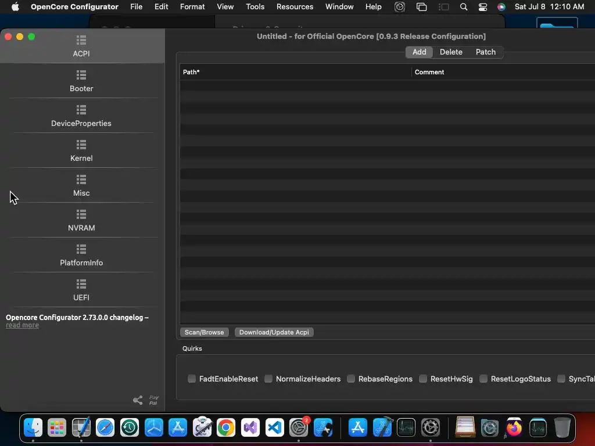Click the Download/Update Acpi button
Image resolution: width=595 pixels, height=446 pixels.
[274, 332]
